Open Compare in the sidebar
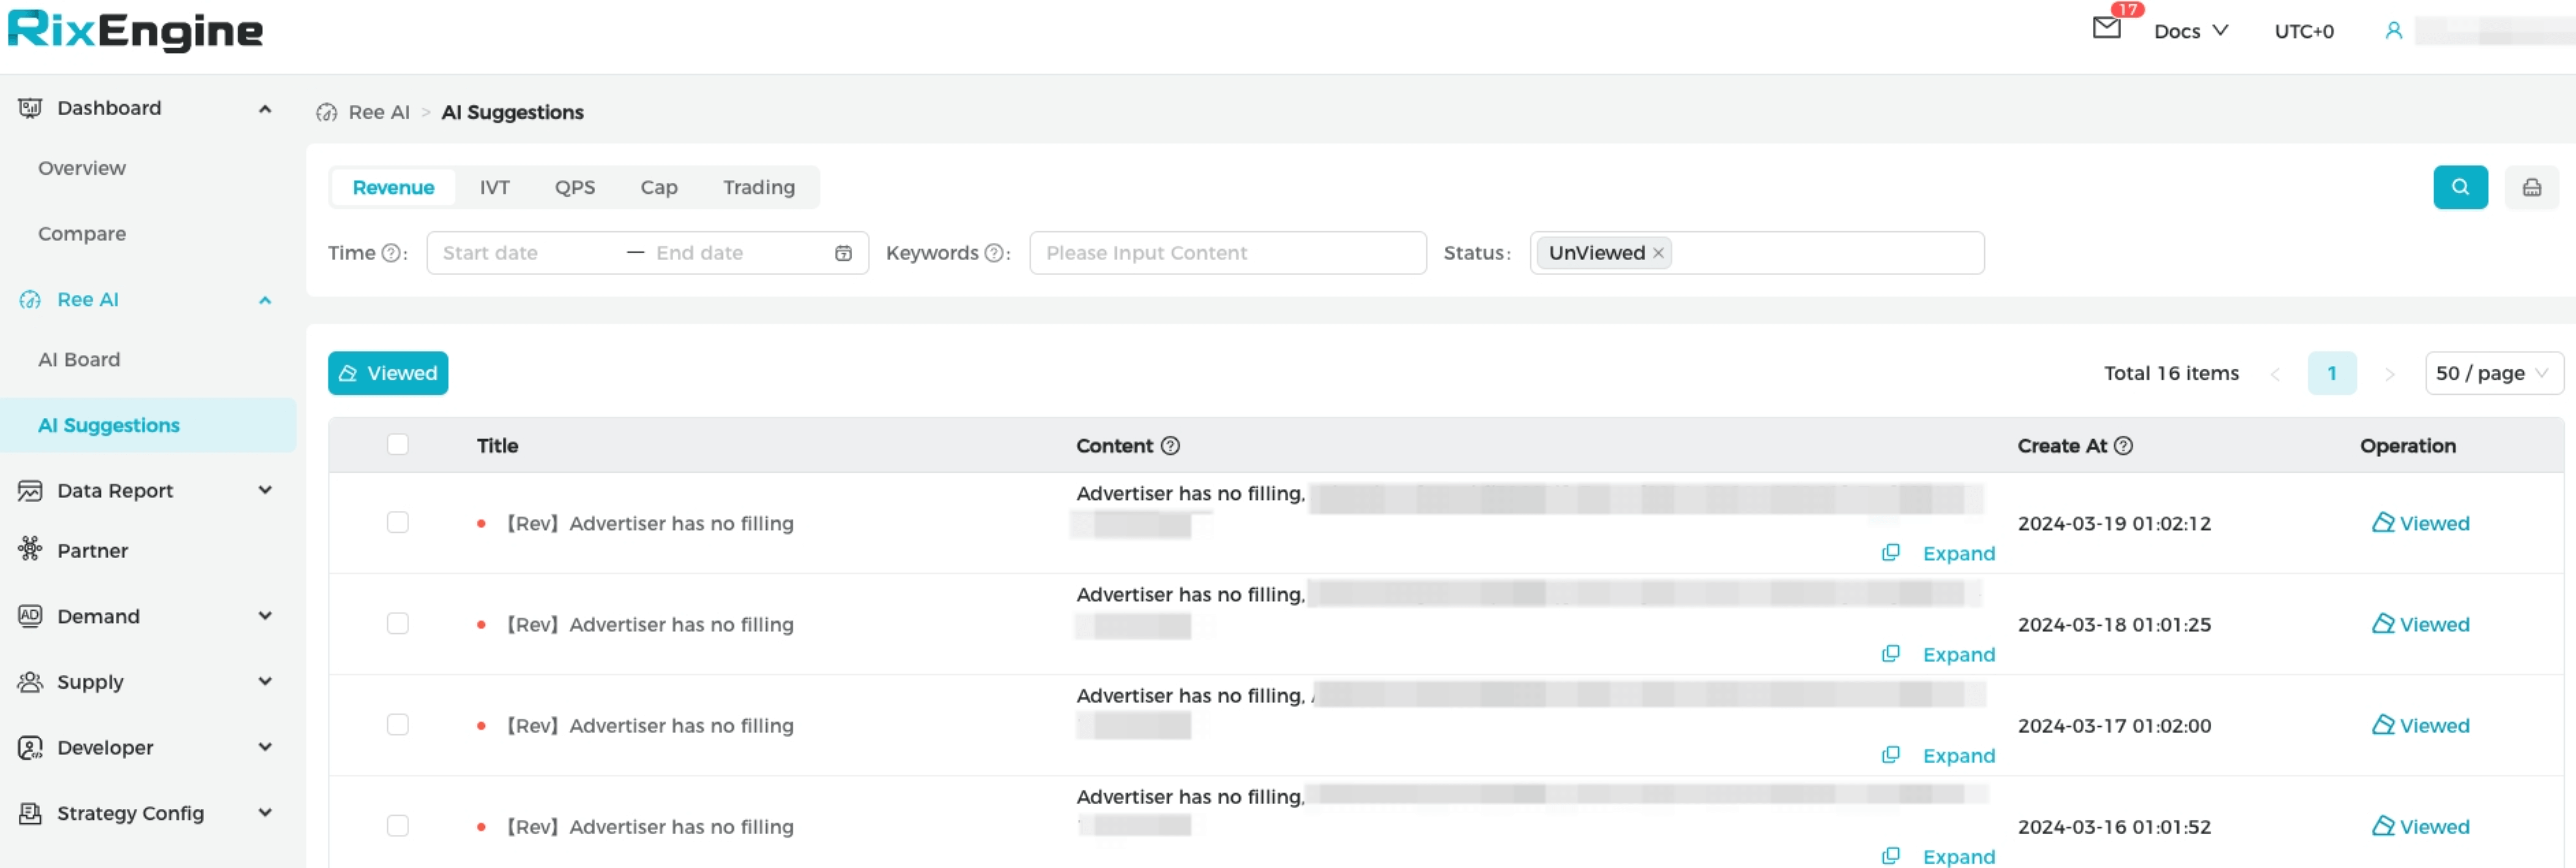Viewport: 2576px width, 868px height. [82, 234]
